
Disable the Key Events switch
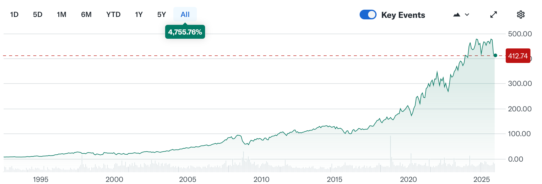tap(368, 14)
